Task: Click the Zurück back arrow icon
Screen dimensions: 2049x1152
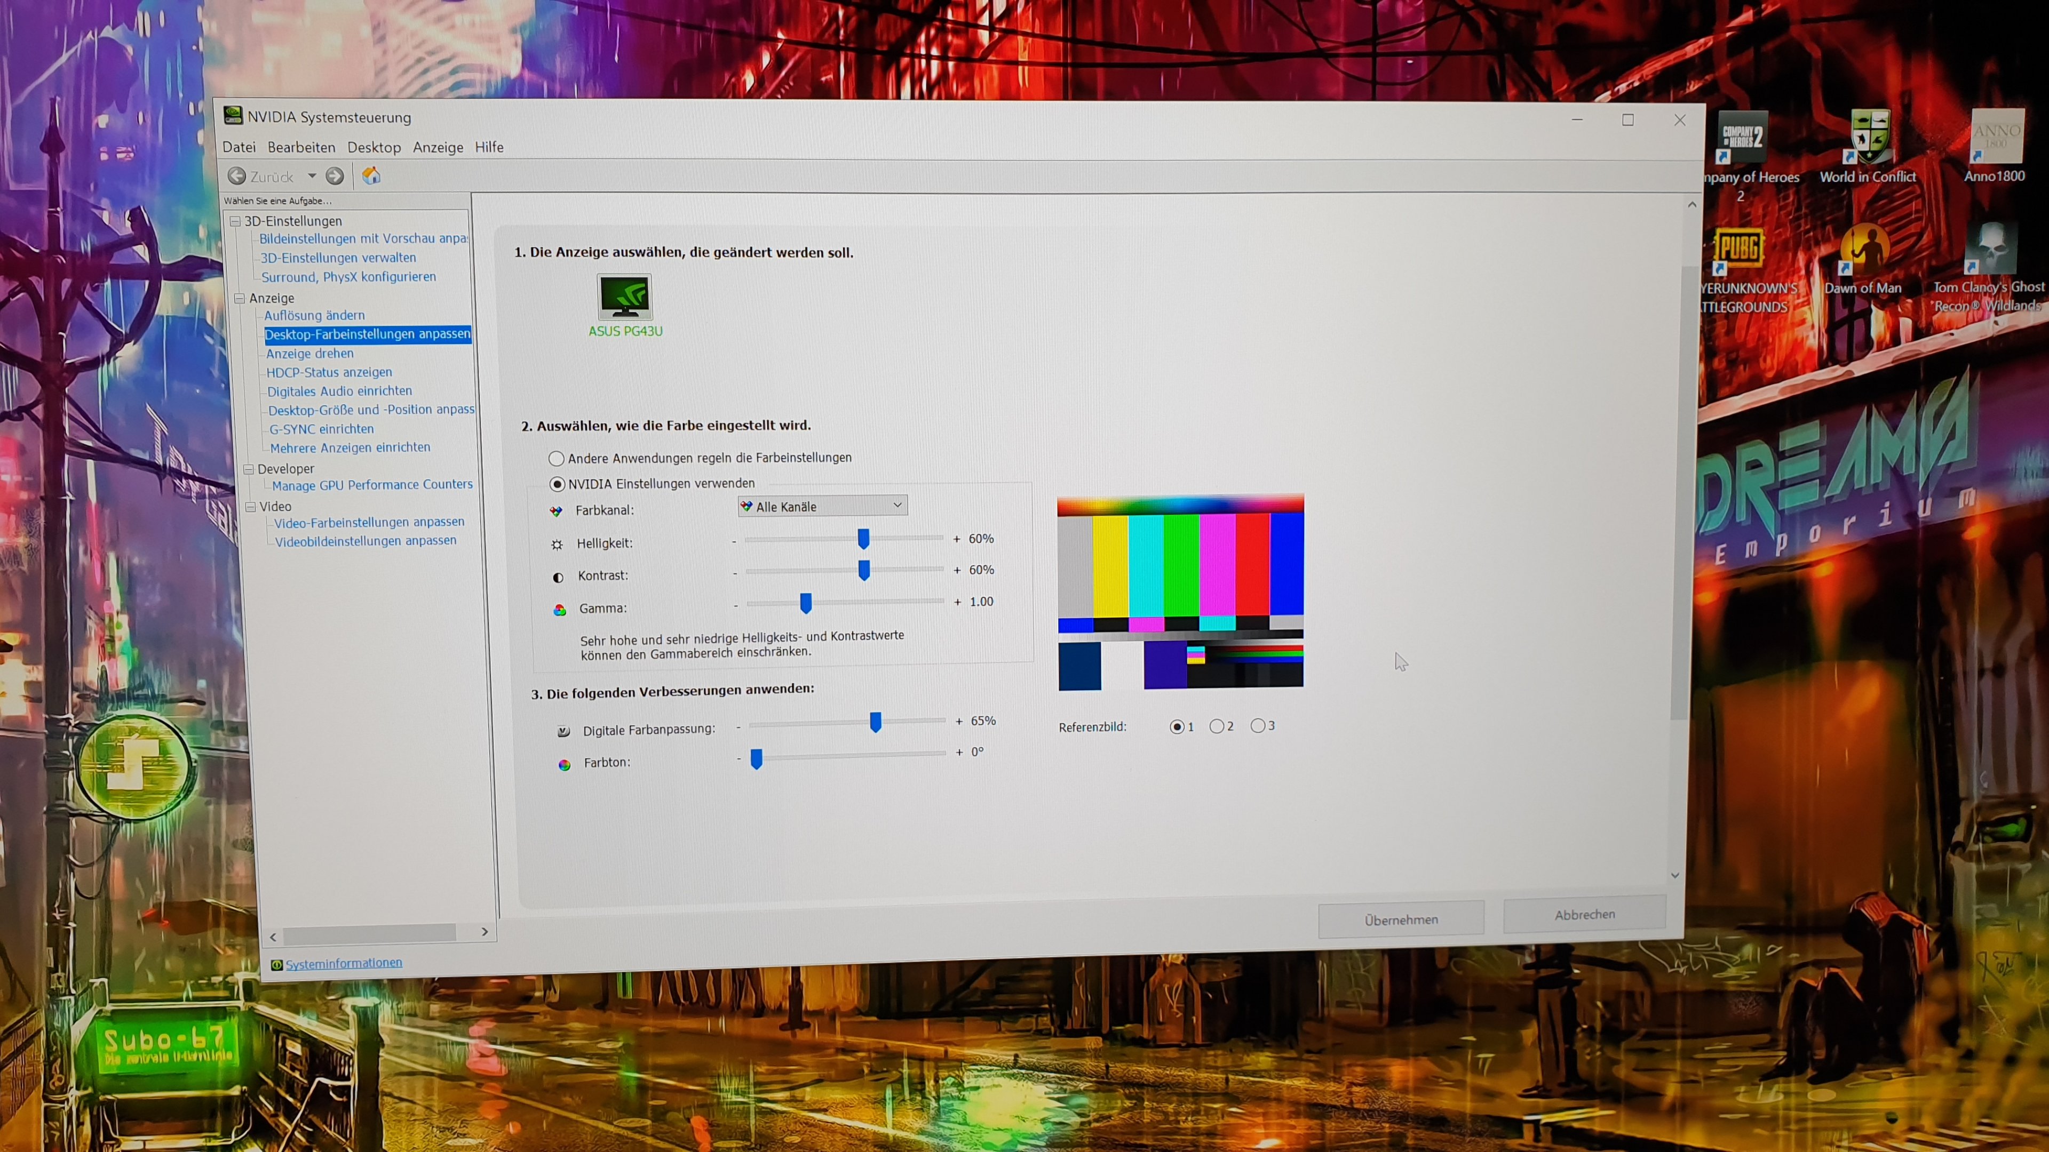Action: pos(237,175)
